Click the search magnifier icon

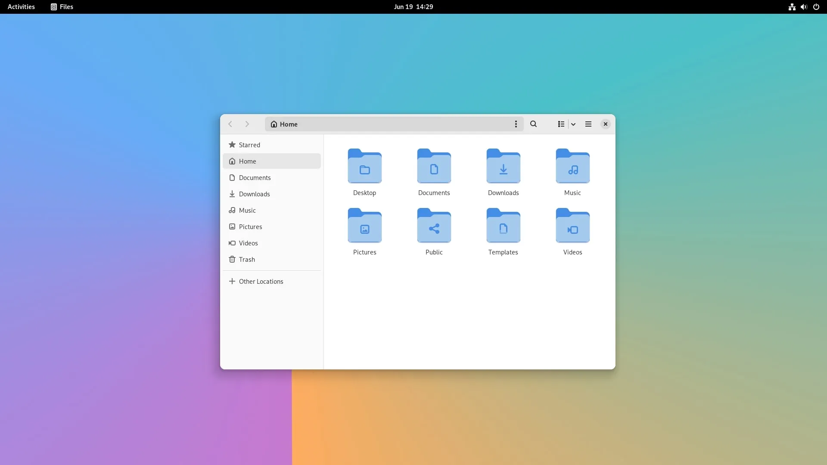533,124
